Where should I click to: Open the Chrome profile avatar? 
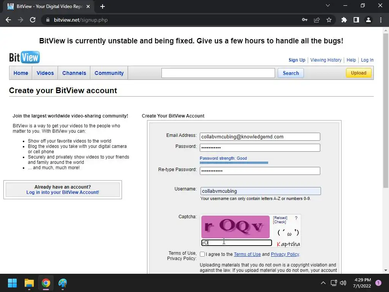coord(368,20)
